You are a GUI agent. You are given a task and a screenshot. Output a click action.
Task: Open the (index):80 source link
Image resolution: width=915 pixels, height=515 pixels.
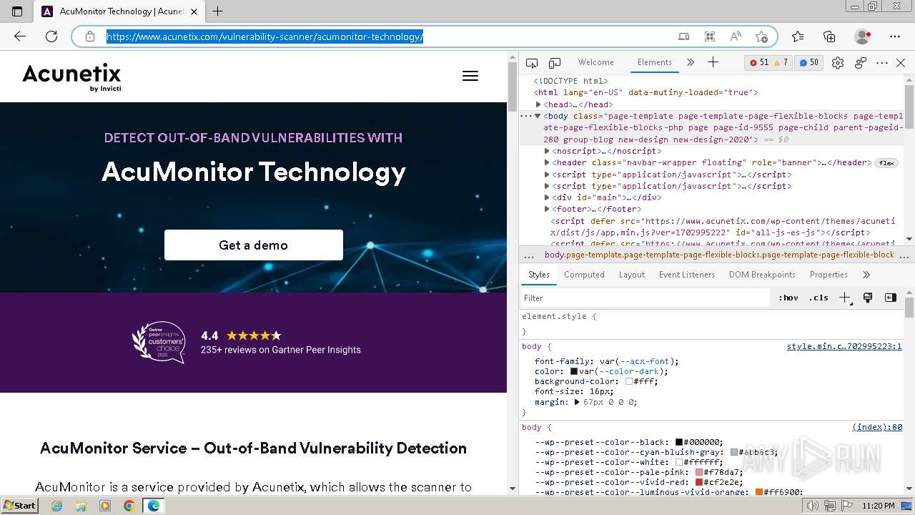tap(877, 428)
